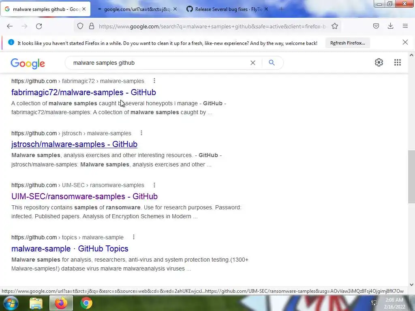This screenshot has height=311, width=415.
Task: Close the Release Several bug fixes tab
Action: click(x=266, y=9)
